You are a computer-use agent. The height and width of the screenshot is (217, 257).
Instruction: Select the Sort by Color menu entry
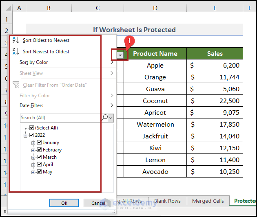point(34,62)
